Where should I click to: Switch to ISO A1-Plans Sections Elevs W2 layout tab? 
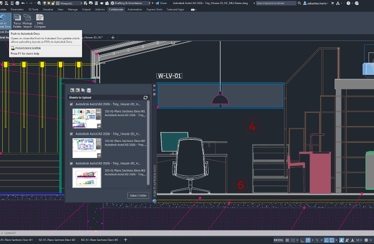tap(57, 240)
